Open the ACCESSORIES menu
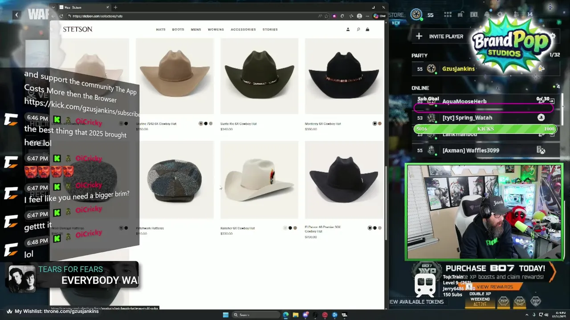The image size is (570, 320). 243,29
